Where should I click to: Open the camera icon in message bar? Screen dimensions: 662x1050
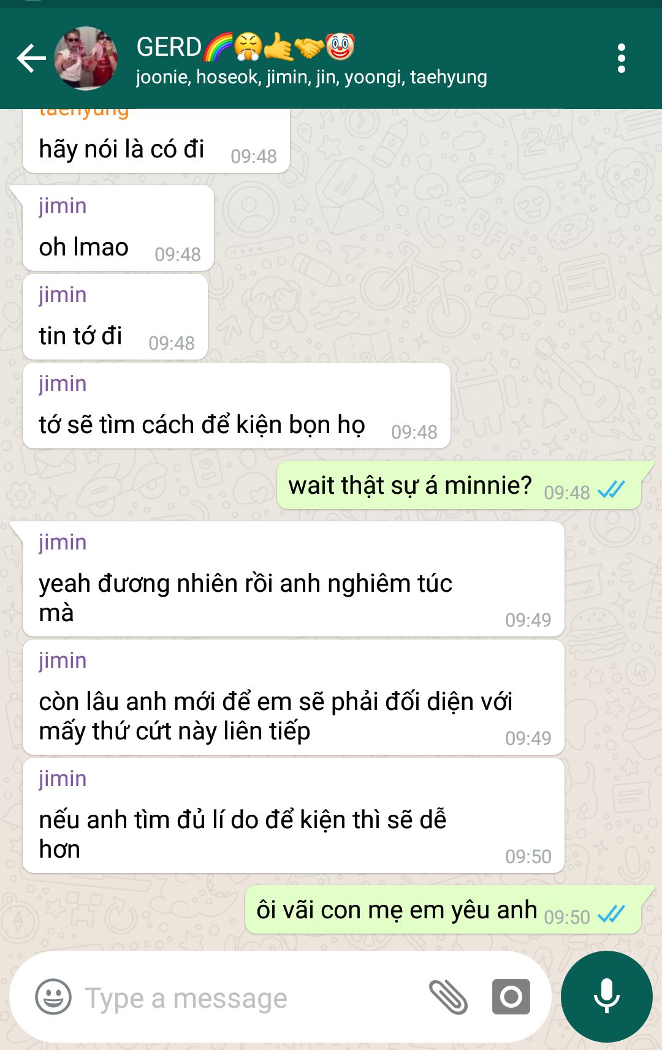pos(511,997)
